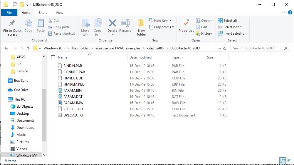Click the Edit ribbon button

tap(201, 27)
